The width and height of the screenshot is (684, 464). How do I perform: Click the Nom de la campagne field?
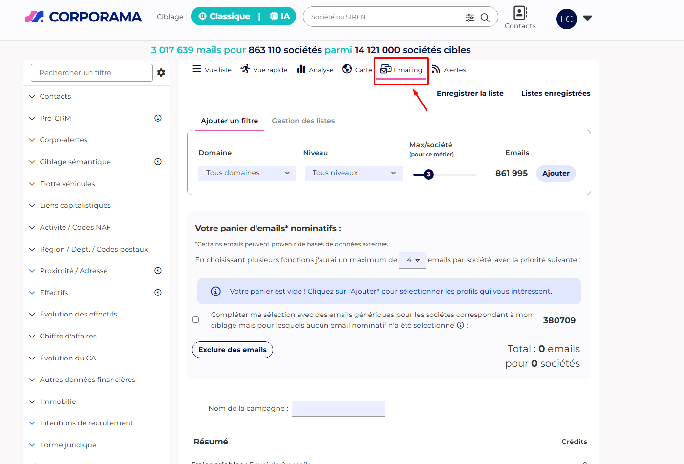tap(338, 408)
